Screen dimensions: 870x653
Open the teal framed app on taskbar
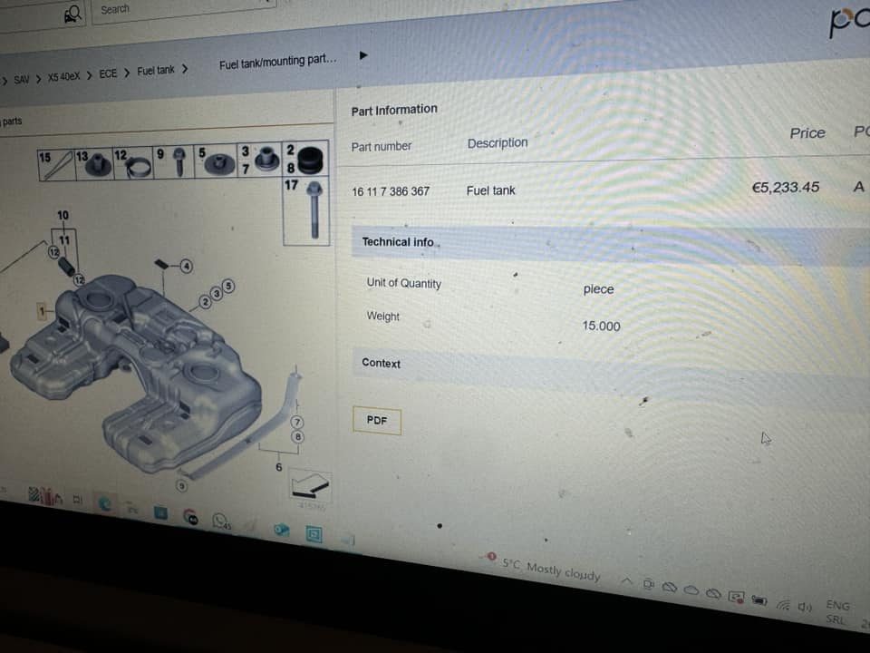pos(314,535)
